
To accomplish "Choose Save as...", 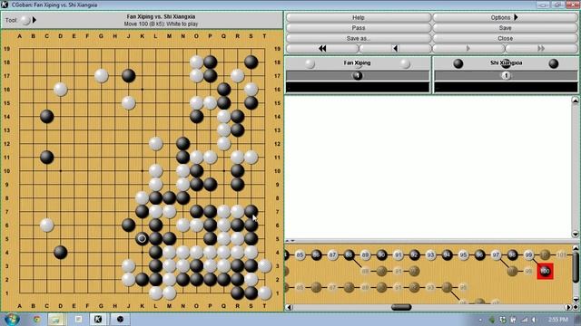I will coord(359,38).
